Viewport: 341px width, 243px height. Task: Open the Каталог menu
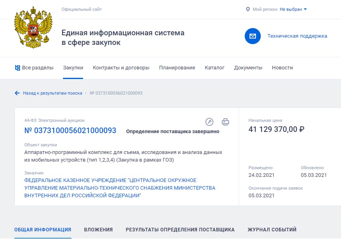coord(215,68)
